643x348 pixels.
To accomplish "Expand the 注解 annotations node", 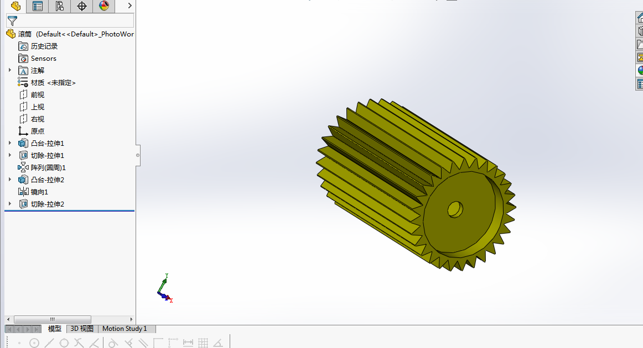I will point(10,70).
